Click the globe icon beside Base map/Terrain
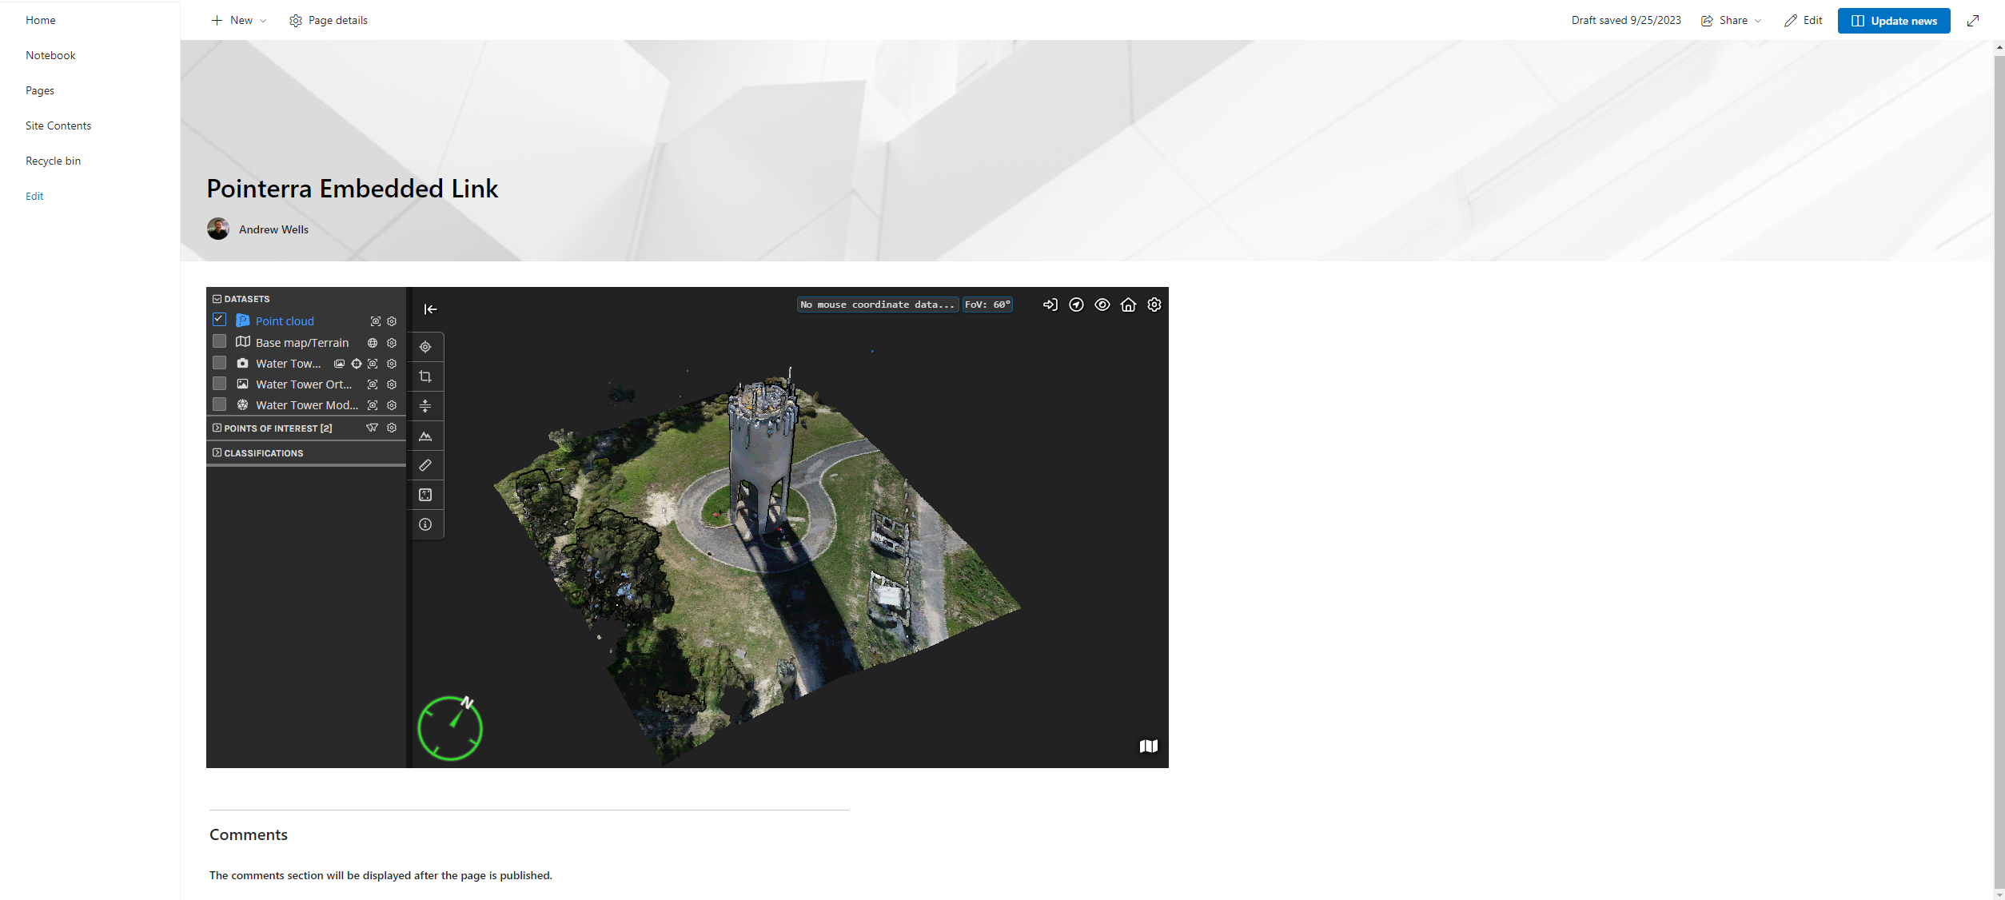Image resolution: width=2005 pixels, height=900 pixels. pyautogui.click(x=372, y=342)
